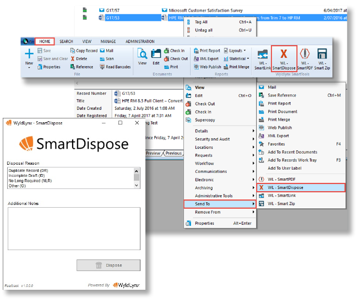
Task: Click WL - SmartLink ribbon icon
Action: pos(263,55)
